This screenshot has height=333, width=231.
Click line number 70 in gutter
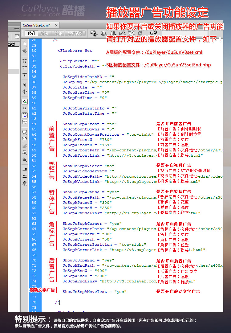[34, 260]
